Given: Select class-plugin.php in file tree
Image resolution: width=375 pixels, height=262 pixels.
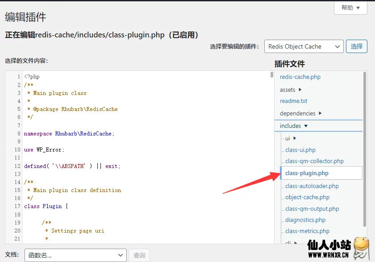Looking at the screenshot, I should tap(321, 173).
